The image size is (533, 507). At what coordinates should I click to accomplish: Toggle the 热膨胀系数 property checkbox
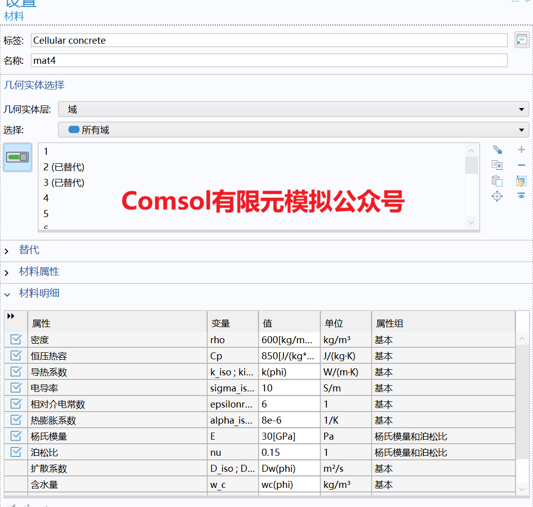click(16, 420)
